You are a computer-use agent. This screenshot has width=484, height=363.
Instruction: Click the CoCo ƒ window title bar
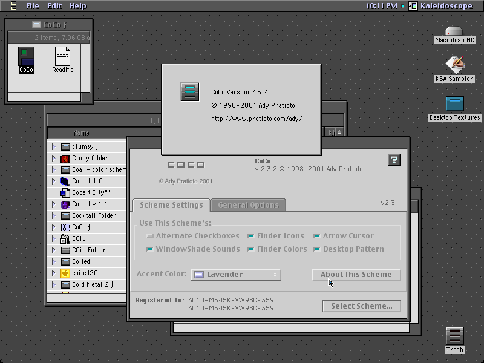coord(49,25)
